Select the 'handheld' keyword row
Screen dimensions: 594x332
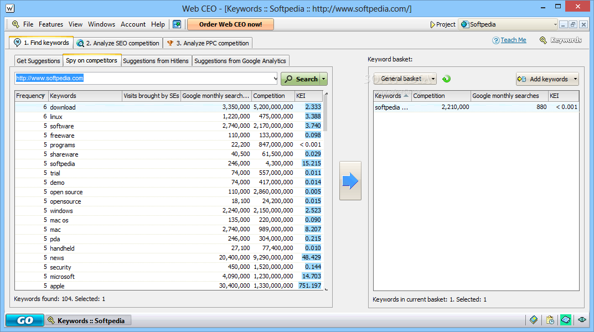(169, 248)
